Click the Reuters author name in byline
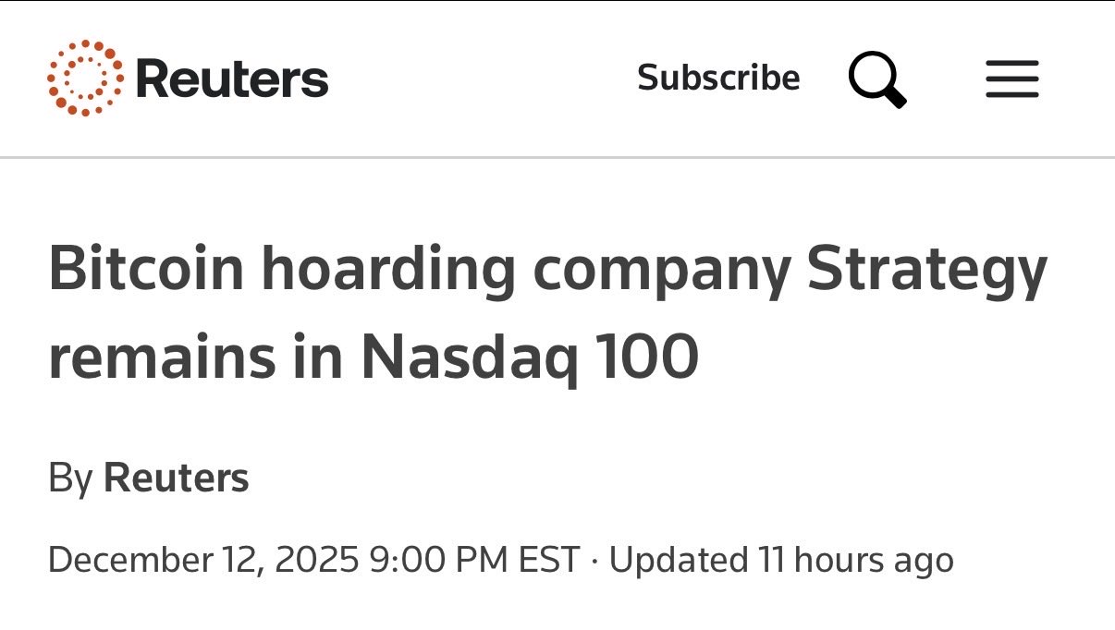The width and height of the screenshot is (1115, 630). pos(177,479)
